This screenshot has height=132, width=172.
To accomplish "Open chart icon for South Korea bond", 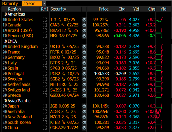I will pyautogui.click(x=84, y=122).
